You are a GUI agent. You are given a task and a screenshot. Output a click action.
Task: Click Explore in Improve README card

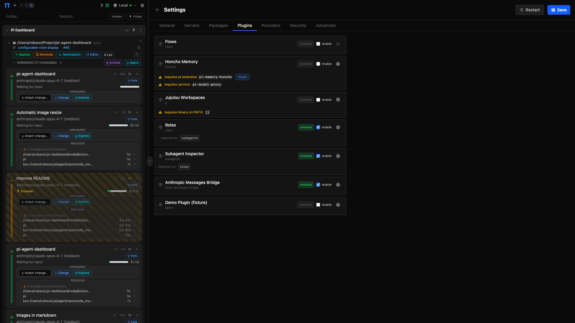pos(82,202)
